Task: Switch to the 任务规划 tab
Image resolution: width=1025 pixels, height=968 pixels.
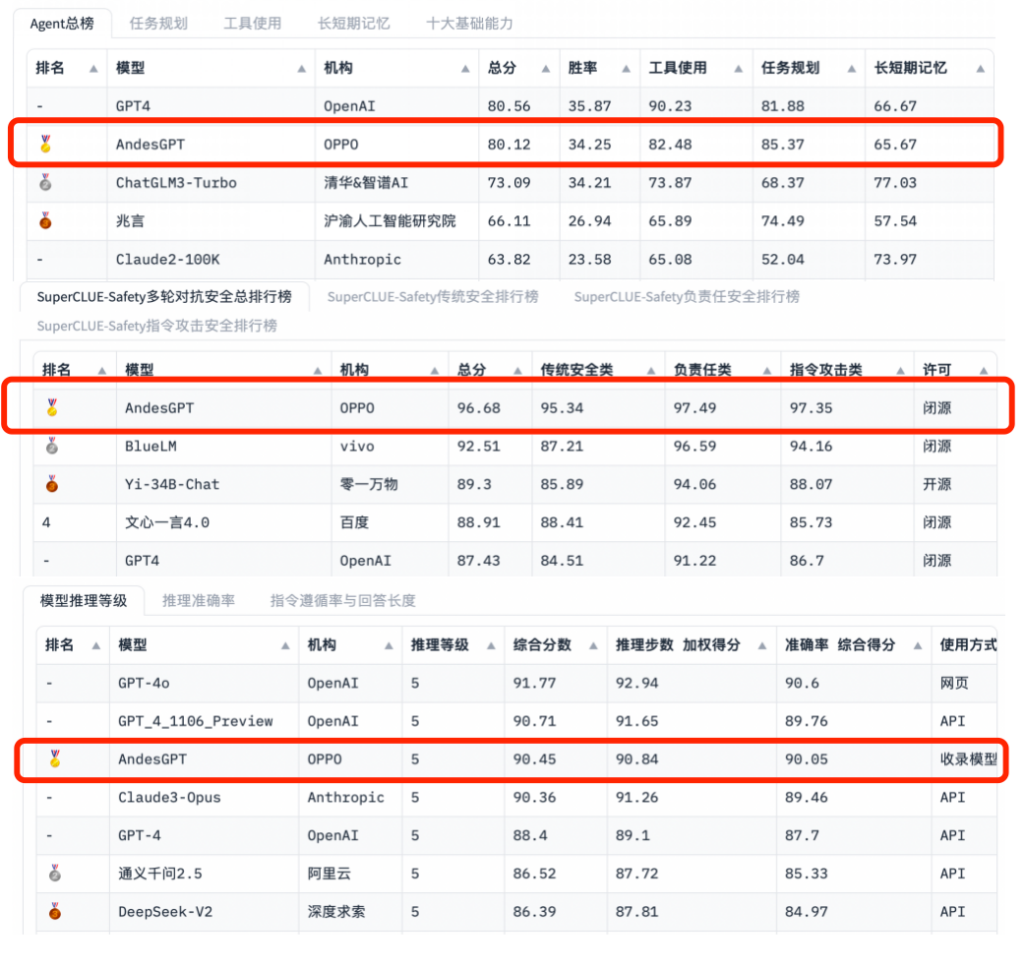Action: (x=158, y=24)
